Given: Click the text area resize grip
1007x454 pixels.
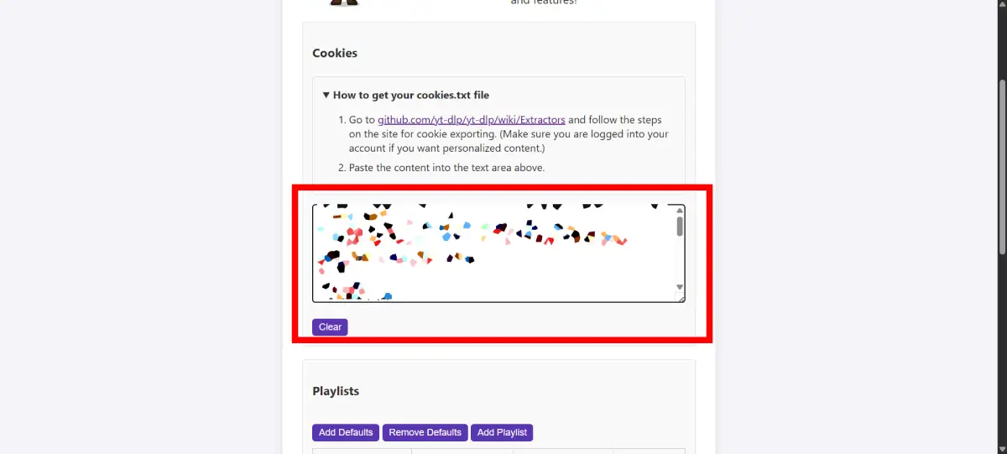Looking at the screenshot, I should [x=681, y=298].
